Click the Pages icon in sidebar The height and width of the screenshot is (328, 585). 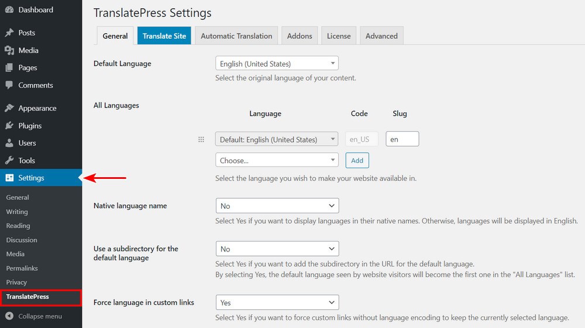pyautogui.click(x=9, y=67)
